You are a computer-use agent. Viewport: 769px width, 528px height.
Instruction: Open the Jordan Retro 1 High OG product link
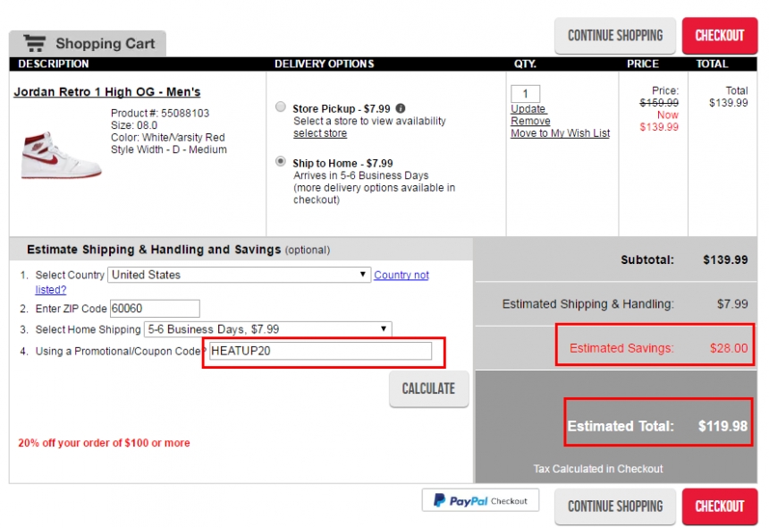tap(107, 92)
